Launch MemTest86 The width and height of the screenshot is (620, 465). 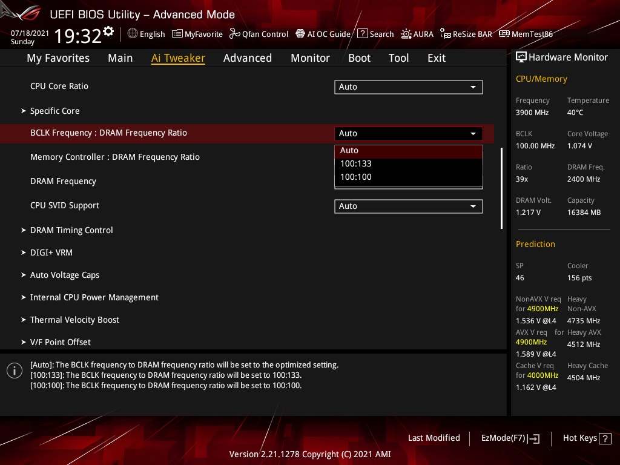tap(526, 34)
